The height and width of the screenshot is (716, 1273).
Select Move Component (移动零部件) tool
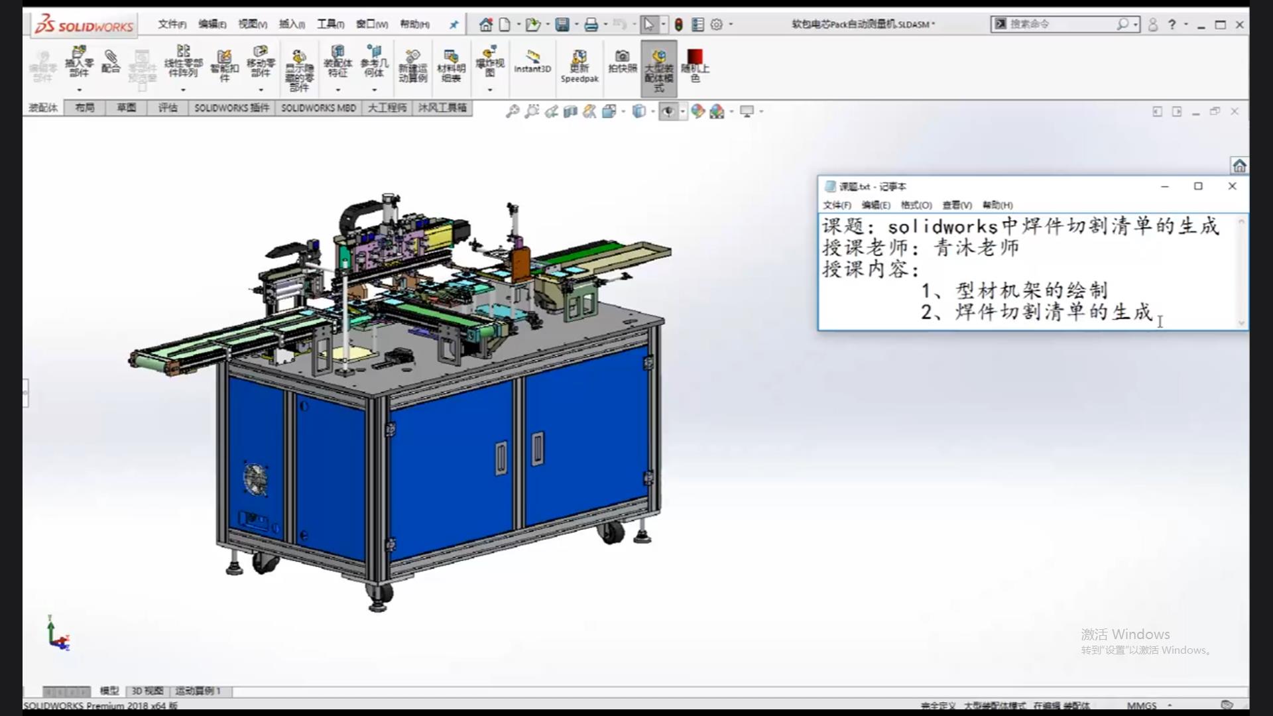tap(261, 62)
